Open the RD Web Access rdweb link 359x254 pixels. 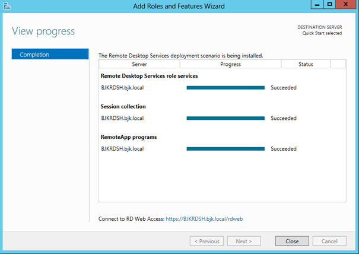pyautogui.click(x=204, y=218)
